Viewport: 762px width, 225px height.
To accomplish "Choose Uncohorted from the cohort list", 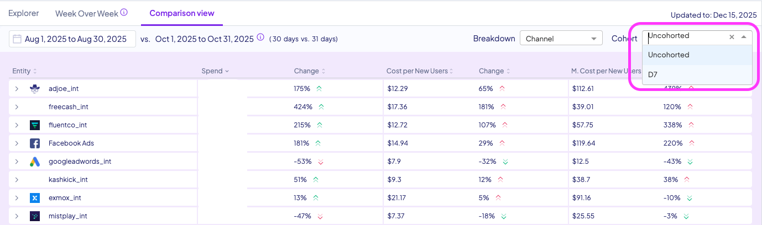I will [669, 55].
